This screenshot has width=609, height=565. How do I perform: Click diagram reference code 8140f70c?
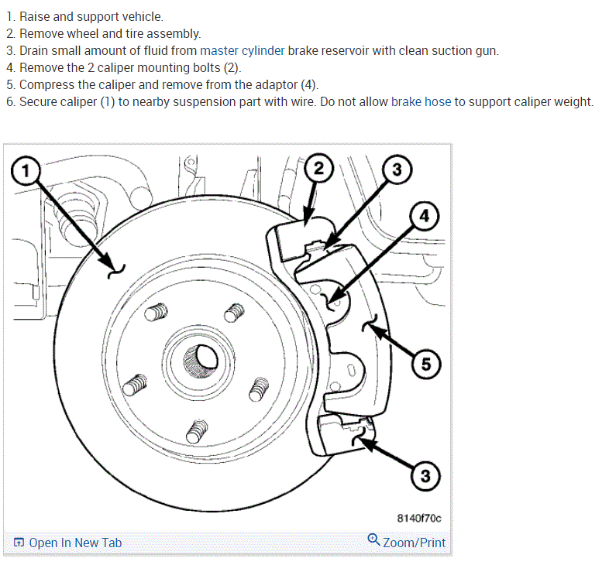click(x=419, y=519)
